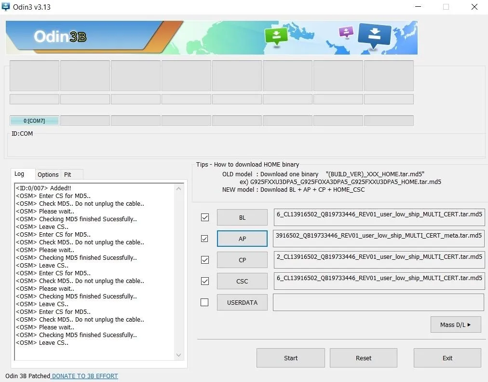The image size is (488, 382).
Task: Open the Mass D/L dropdown arrow button
Action: pos(456,325)
